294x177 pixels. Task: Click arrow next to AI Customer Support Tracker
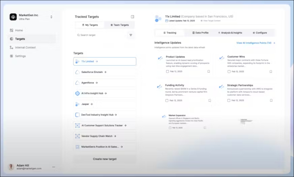[125, 125]
